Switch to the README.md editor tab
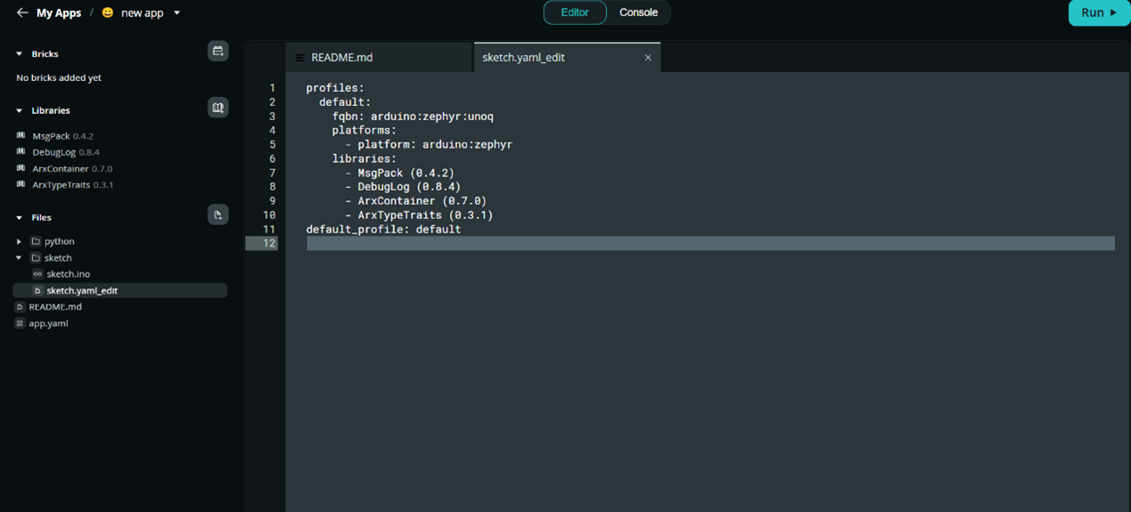 [379, 58]
